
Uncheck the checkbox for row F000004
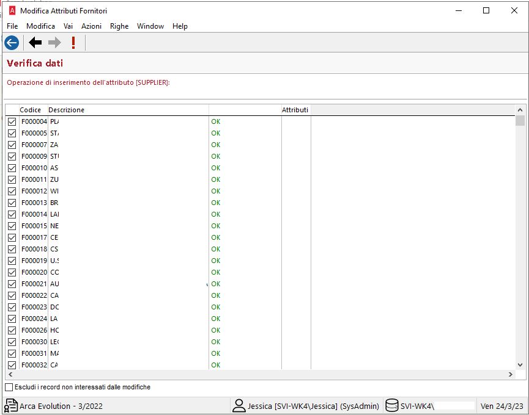click(12, 121)
